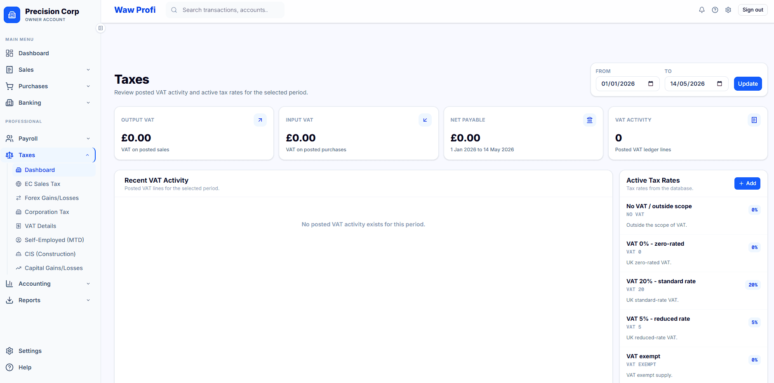774x383 pixels.
Task: Click the Output VAT £0.00 value
Action: coord(136,138)
